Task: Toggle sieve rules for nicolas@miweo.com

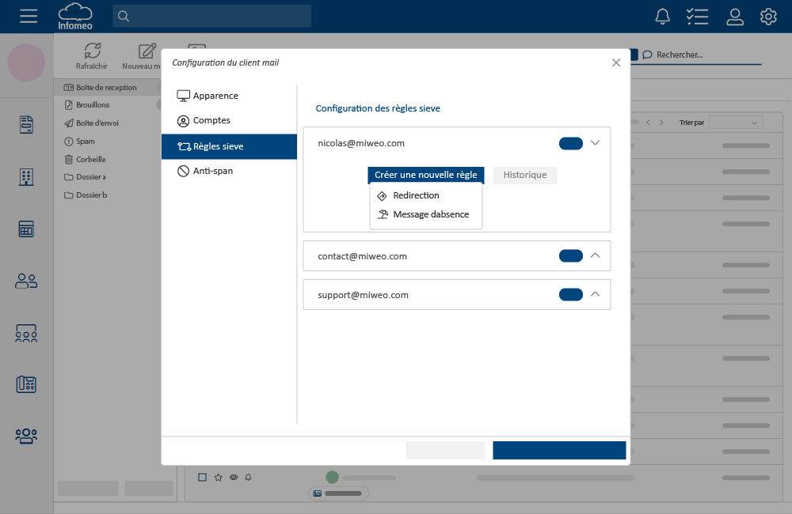Action: point(570,143)
